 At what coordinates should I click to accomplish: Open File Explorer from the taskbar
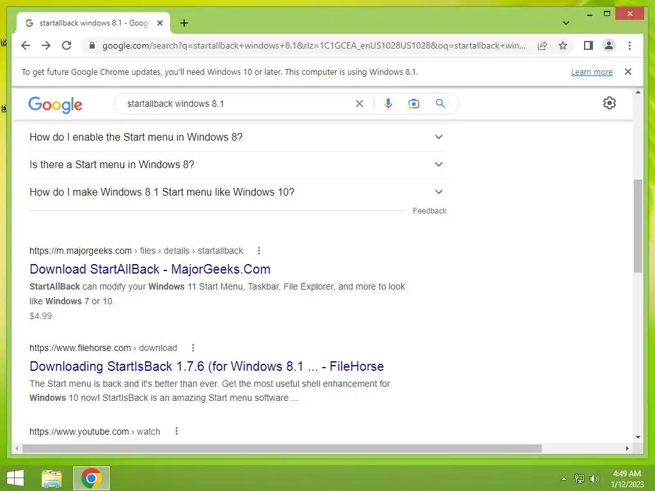point(52,478)
